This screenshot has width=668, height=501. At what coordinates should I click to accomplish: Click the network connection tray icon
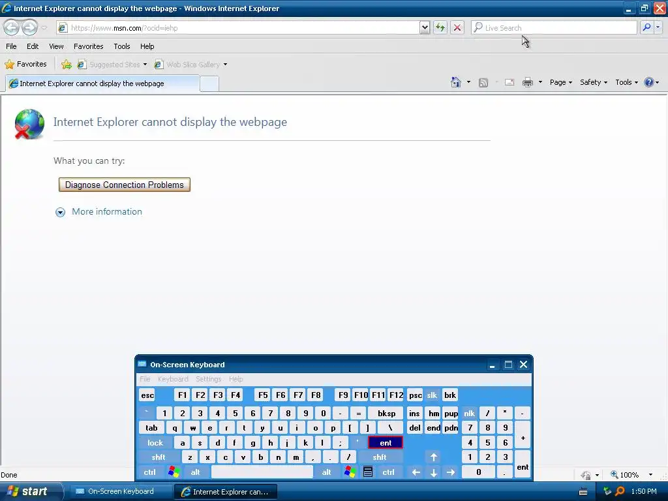pos(607,491)
